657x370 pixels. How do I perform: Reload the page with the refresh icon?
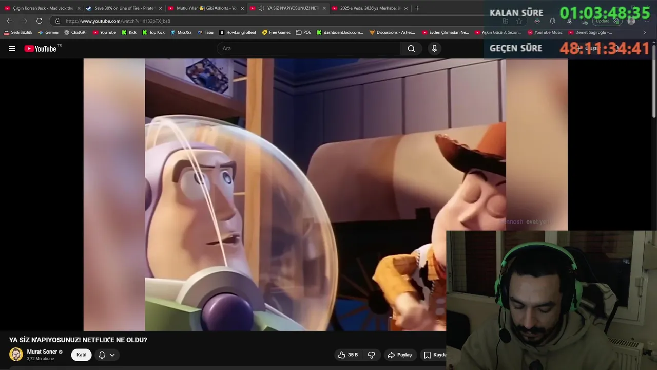39,21
